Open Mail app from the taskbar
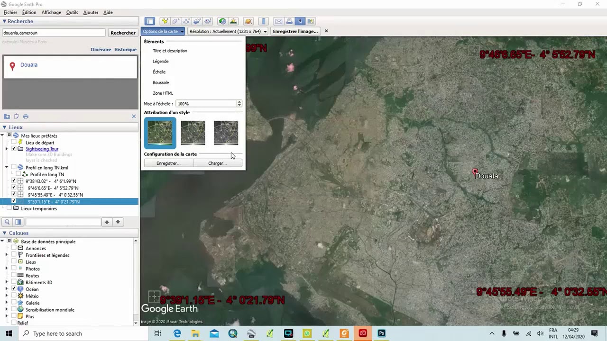Image resolution: width=607 pixels, height=341 pixels. click(x=214, y=333)
